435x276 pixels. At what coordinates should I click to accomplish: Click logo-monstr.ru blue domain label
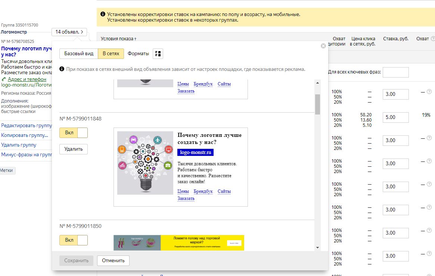[195, 153]
